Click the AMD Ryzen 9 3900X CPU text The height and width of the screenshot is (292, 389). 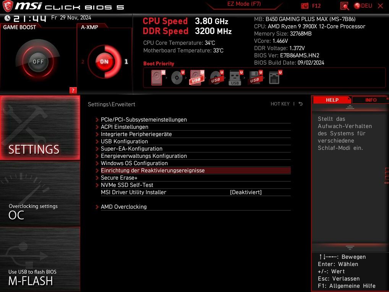[x=316, y=26]
